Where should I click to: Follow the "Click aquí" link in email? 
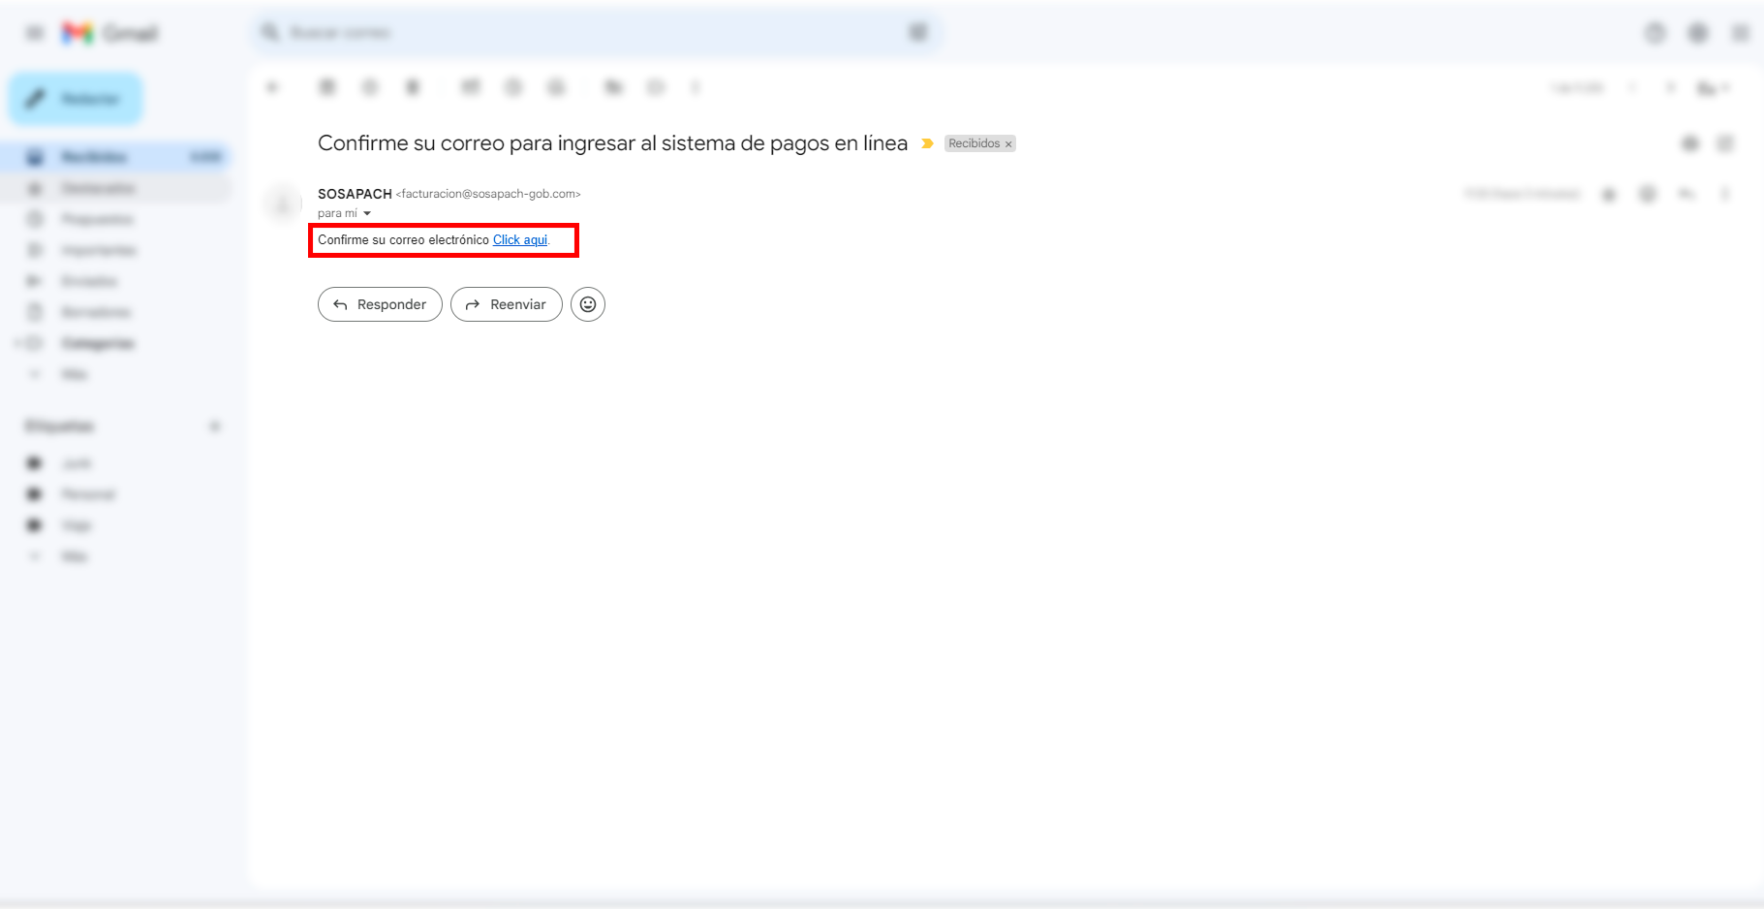[520, 240]
